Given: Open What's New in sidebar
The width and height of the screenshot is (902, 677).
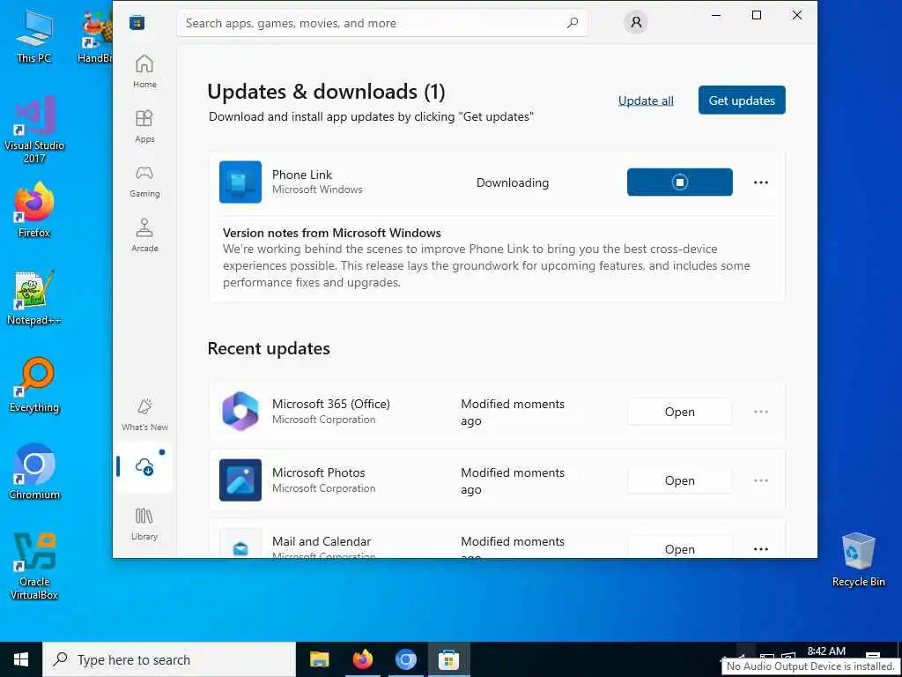Looking at the screenshot, I should point(144,414).
